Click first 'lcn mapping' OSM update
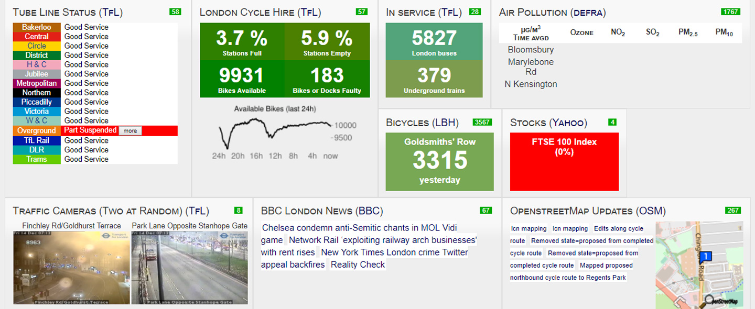This screenshot has height=309, width=755. pyautogui.click(x=528, y=228)
